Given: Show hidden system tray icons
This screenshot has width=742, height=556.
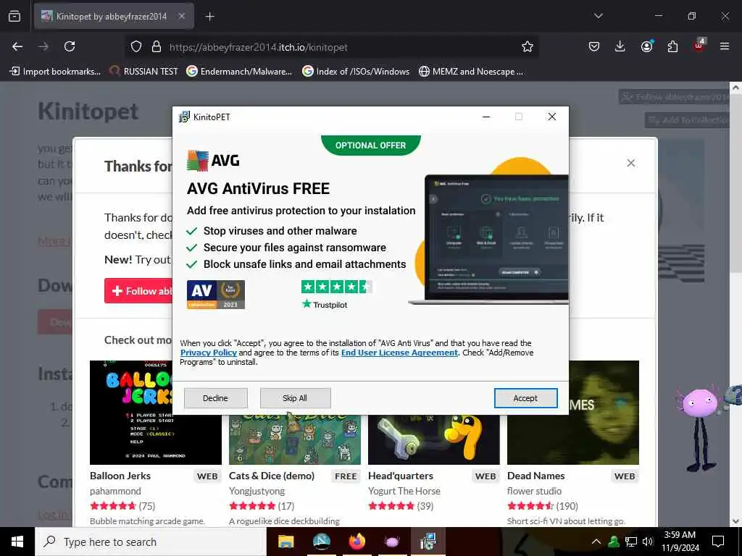Looking at the screenshot, I should click(596, 542).
